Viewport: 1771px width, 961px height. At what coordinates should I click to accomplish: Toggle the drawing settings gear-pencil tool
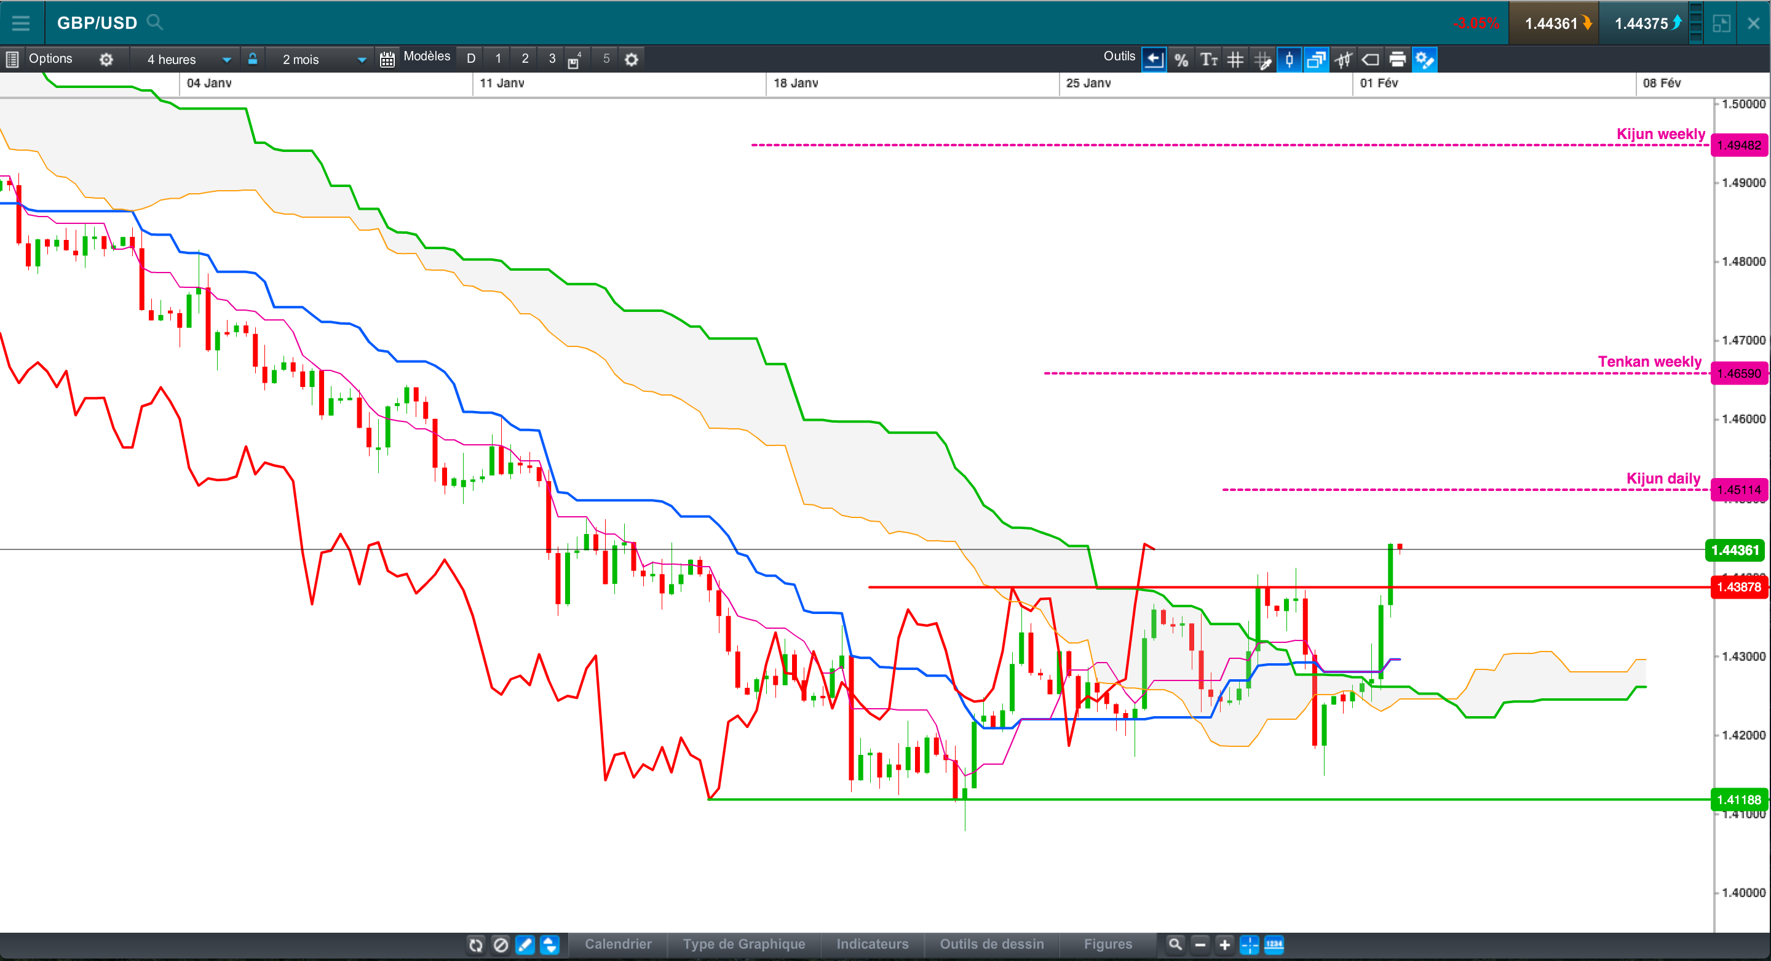point(1425,60)
